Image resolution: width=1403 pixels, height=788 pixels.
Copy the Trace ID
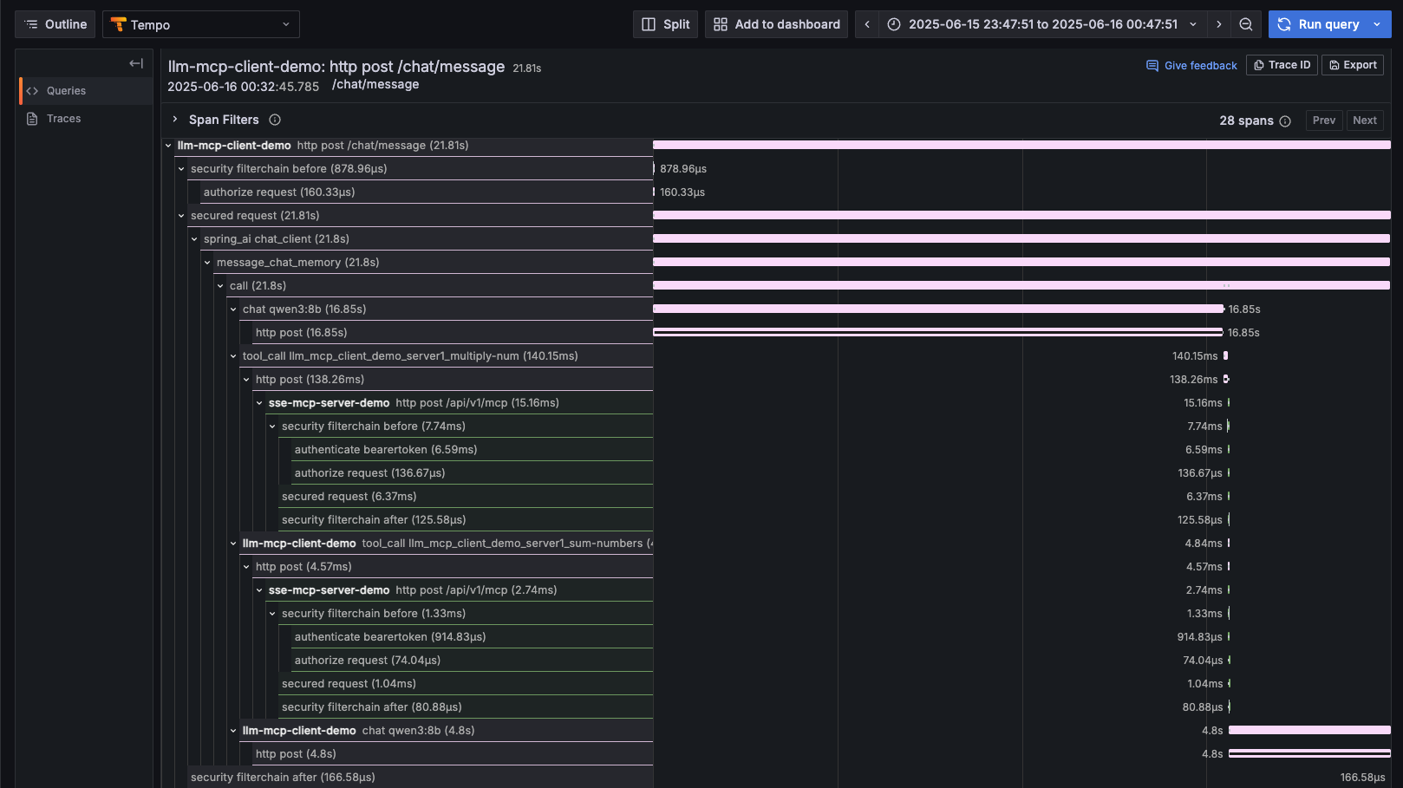1282,65
